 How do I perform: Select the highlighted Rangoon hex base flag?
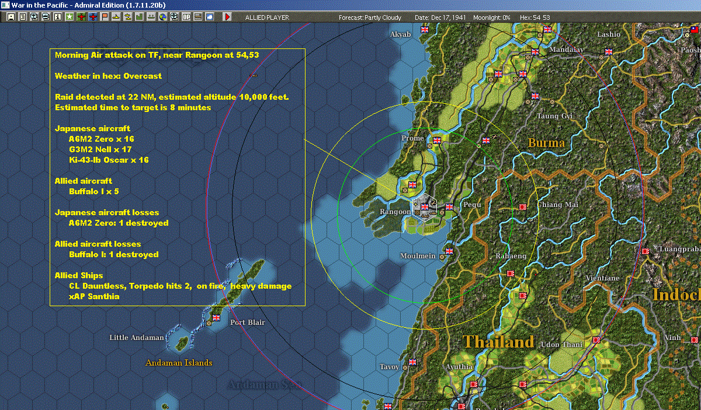(425, 206)
